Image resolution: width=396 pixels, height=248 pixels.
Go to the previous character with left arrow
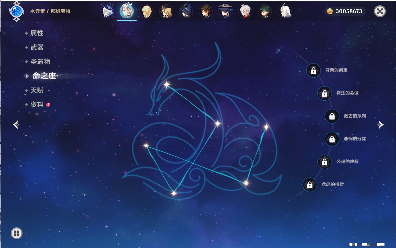(16, 125)
